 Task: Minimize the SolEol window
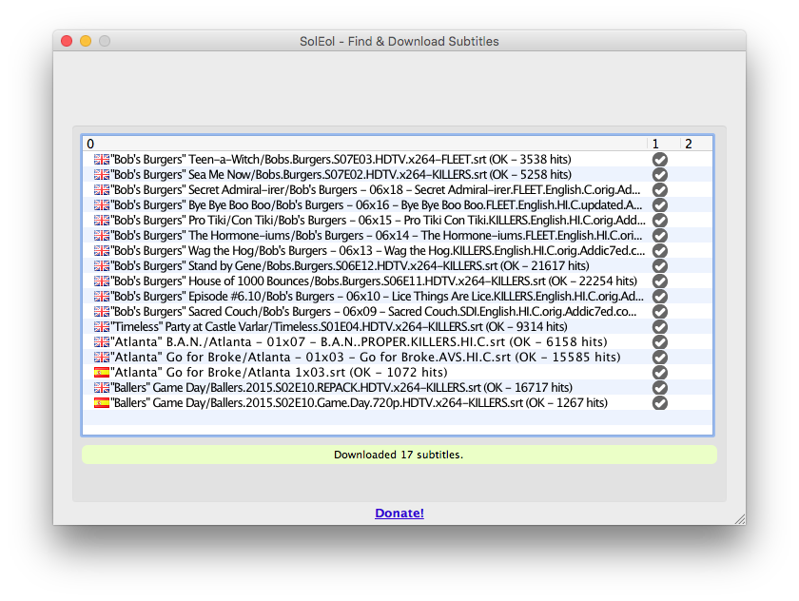(86, 41)
